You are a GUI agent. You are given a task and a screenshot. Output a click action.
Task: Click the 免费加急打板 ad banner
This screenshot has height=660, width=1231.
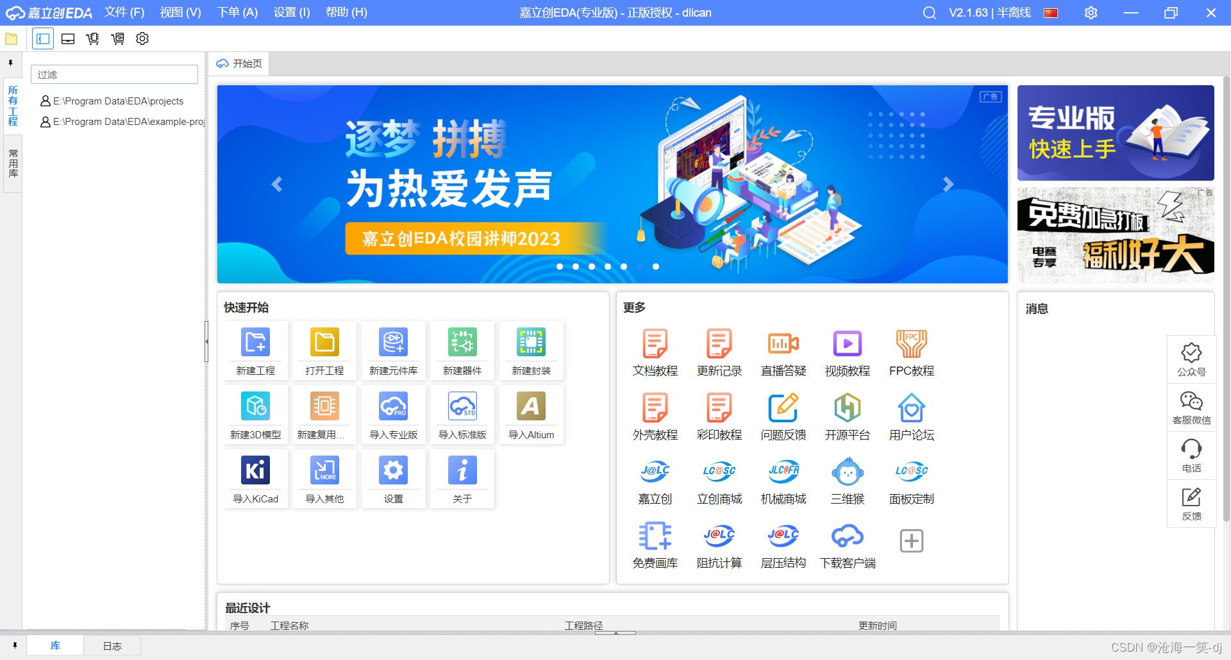1116,235
